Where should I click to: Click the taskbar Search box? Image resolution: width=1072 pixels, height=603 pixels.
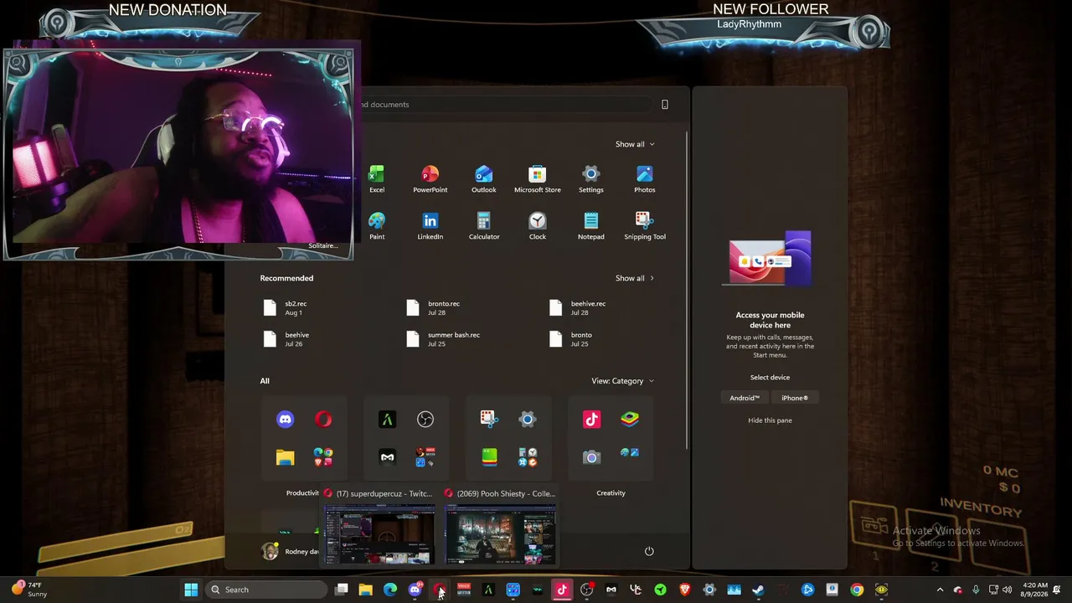point(266,590)
